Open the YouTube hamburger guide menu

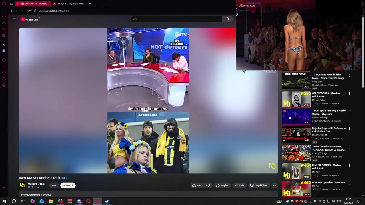(x=14, y=19)
